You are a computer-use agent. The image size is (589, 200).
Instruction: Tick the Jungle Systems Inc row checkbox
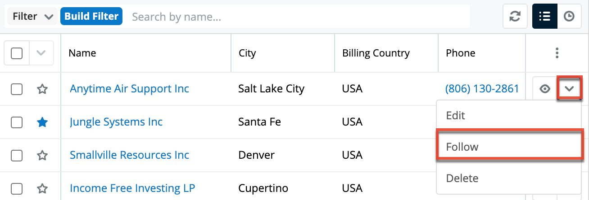pyautogui.click(x=17, y=122)
